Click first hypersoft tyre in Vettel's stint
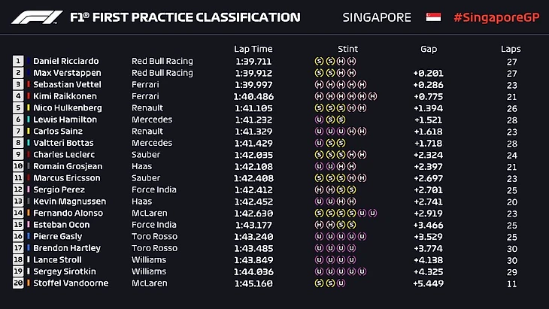The image size is (549, 309). pos(319,84)
